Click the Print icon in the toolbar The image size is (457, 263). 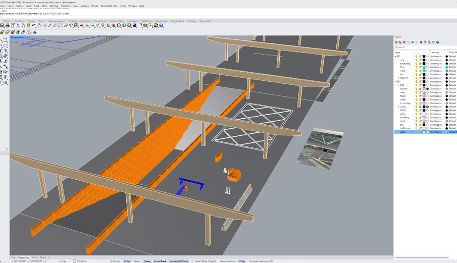coord(8,26)
